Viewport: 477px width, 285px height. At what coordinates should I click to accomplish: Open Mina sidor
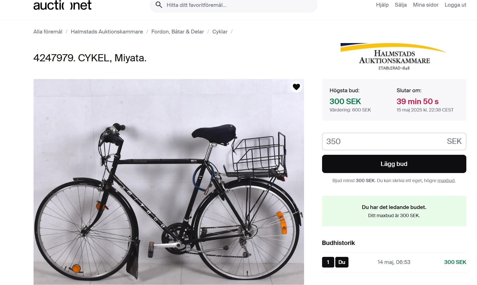tap(425, 5)
